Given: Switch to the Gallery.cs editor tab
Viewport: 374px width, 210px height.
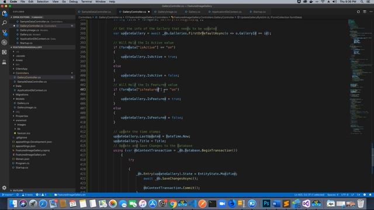Looking at the screenshot, I should 194,12.
